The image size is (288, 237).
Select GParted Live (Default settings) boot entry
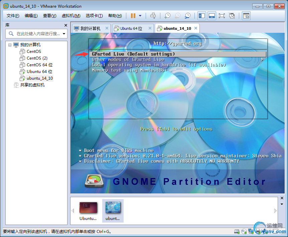click(x=178, y=54)
